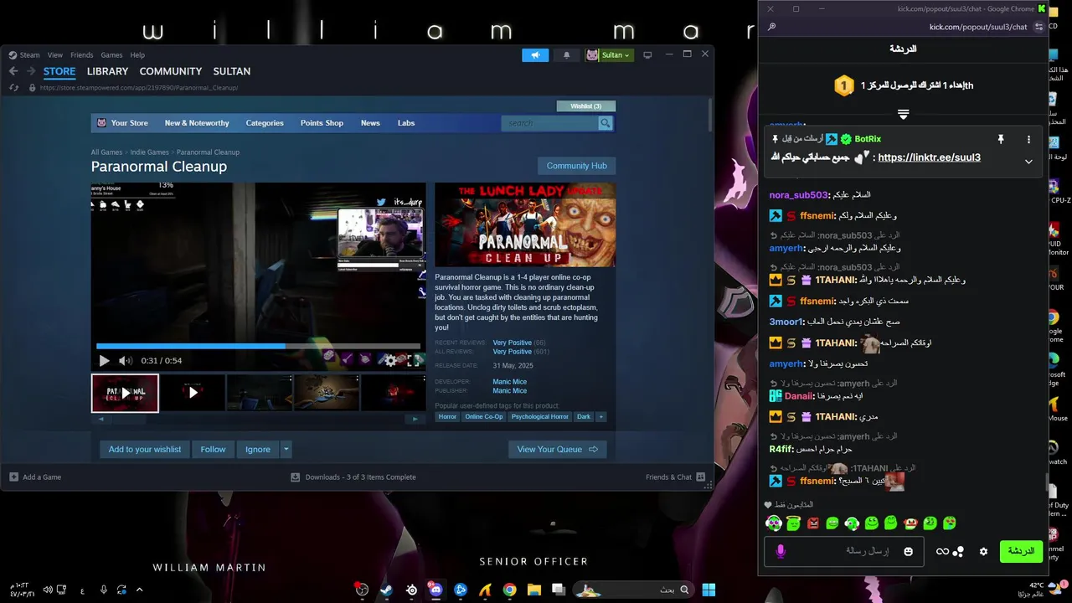Focus the Steam store search field
The image size is (1072, 603).
pos(549,123)
